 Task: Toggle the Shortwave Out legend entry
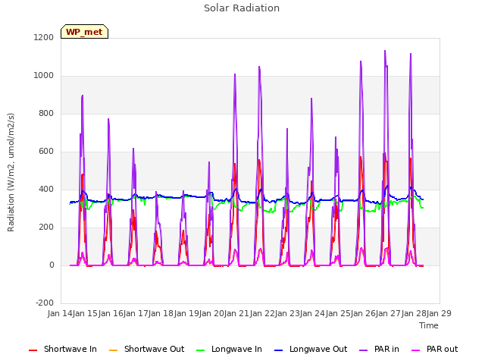coord(146,349)
